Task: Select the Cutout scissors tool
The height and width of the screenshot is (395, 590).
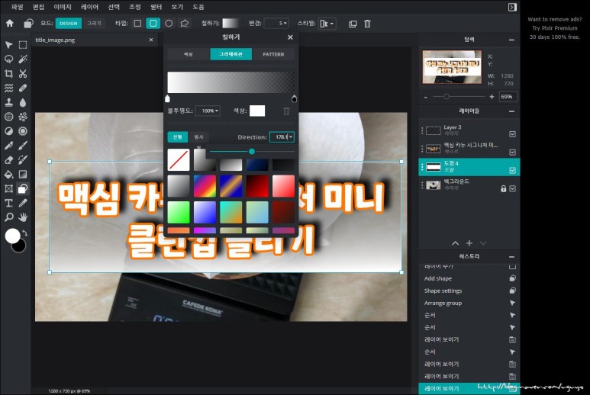Action: 23,74
